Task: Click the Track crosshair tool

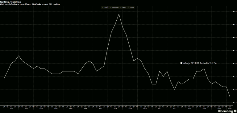Action: (x=105, y=7)
